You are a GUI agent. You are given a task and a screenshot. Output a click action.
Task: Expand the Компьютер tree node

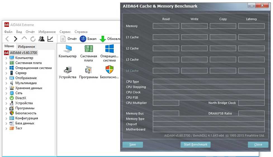[x=6, y=58]
